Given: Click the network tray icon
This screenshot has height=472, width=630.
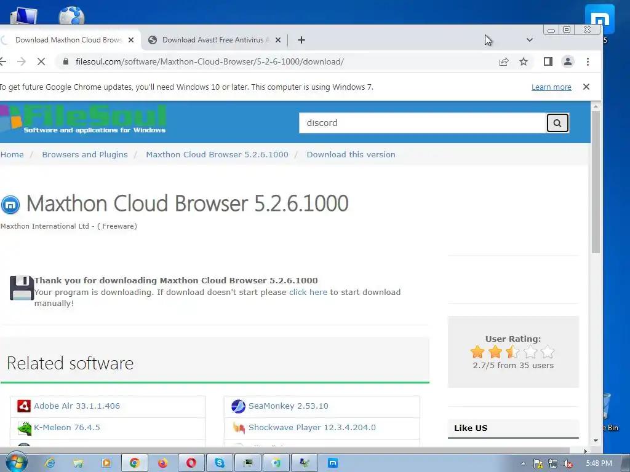Looking at the screenshot, I should 553,463.
